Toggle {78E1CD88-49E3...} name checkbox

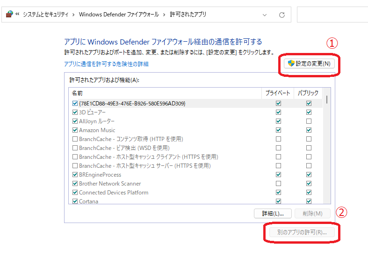75,104
